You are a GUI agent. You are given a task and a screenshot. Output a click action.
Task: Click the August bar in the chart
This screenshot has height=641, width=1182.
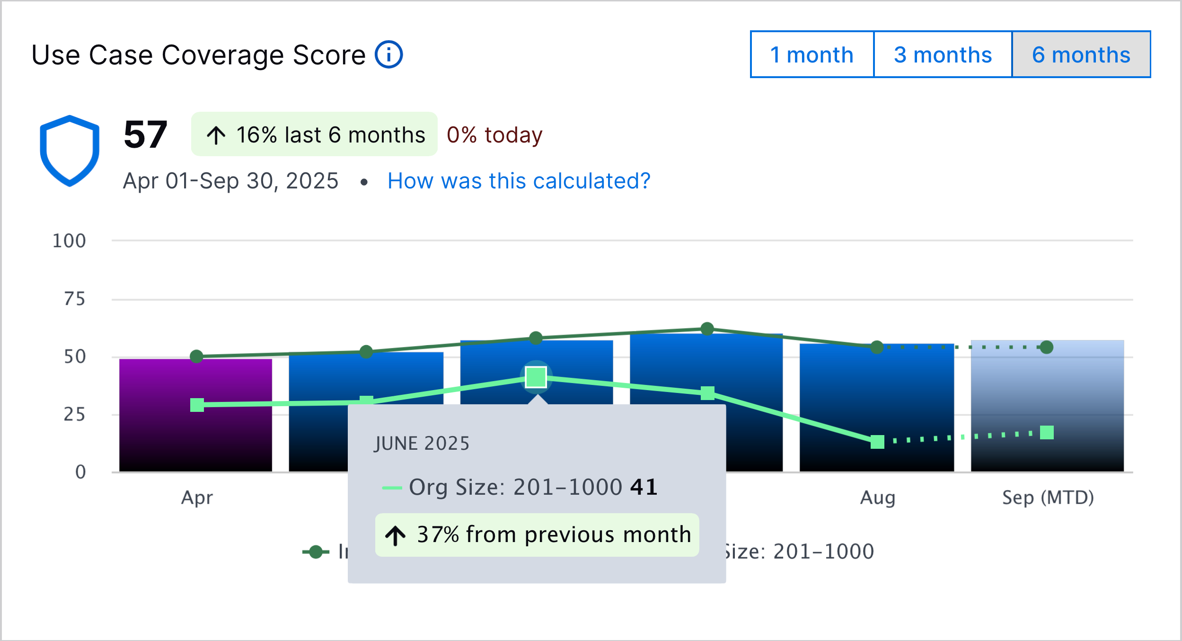877,408
